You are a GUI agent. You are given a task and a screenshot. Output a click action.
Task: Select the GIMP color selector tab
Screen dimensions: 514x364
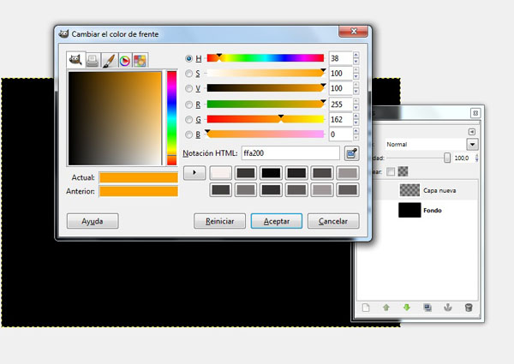pos(76,60)
